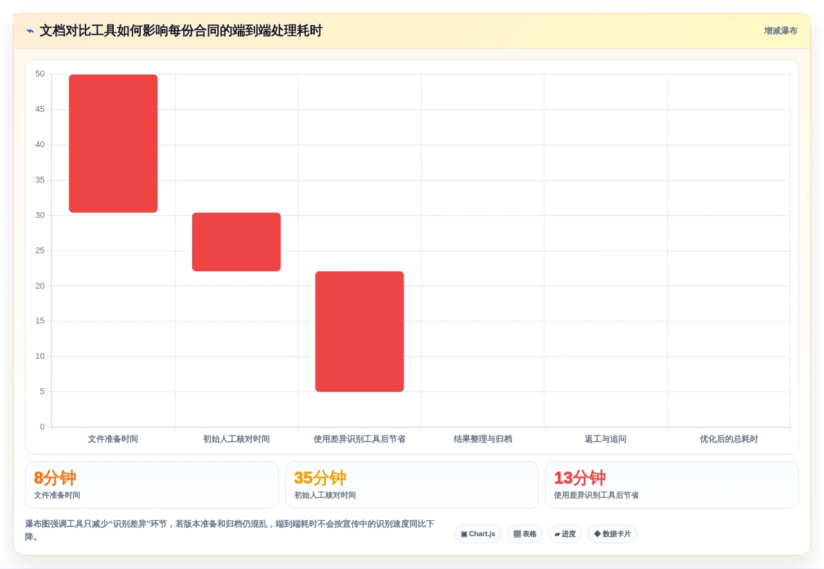824x569 pixels.
Task: Open the 35分钟 初始人工核对时间 data card
Action: point(412,485)
